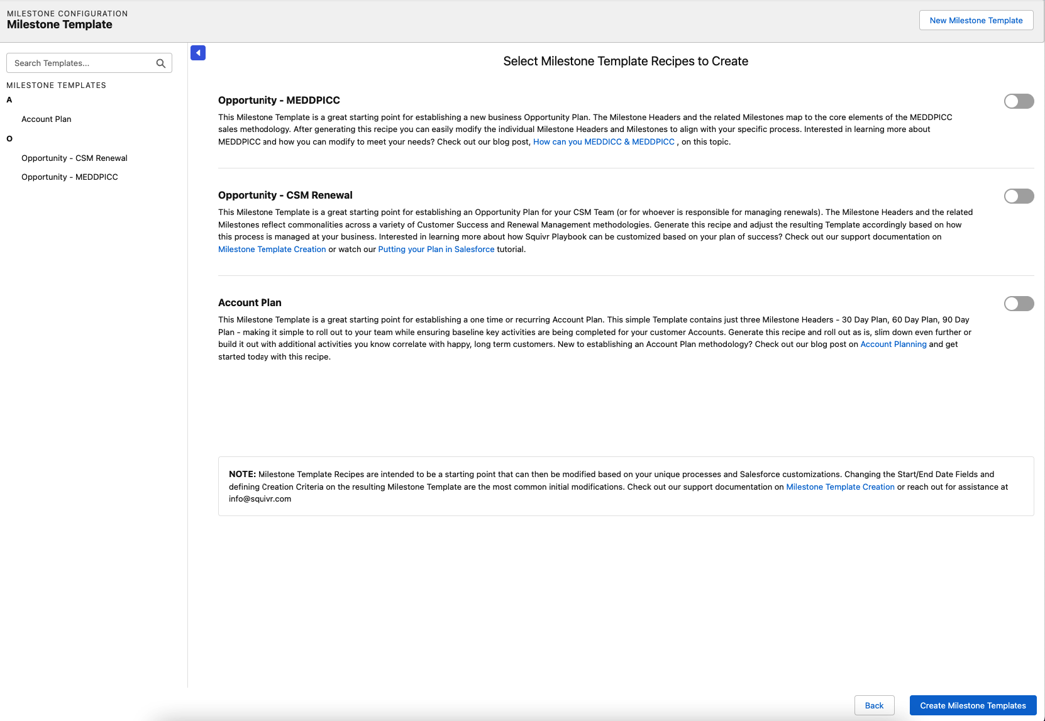Viewport: 1045px width, 721px height.
Task: Click the Back button
Action: (x=874, y=705)
